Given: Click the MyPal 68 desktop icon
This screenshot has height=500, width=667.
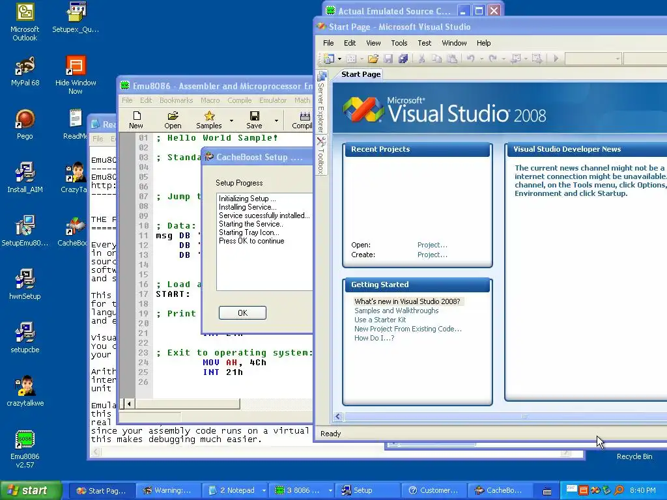Looking at the screenshot, I should 25,72.
